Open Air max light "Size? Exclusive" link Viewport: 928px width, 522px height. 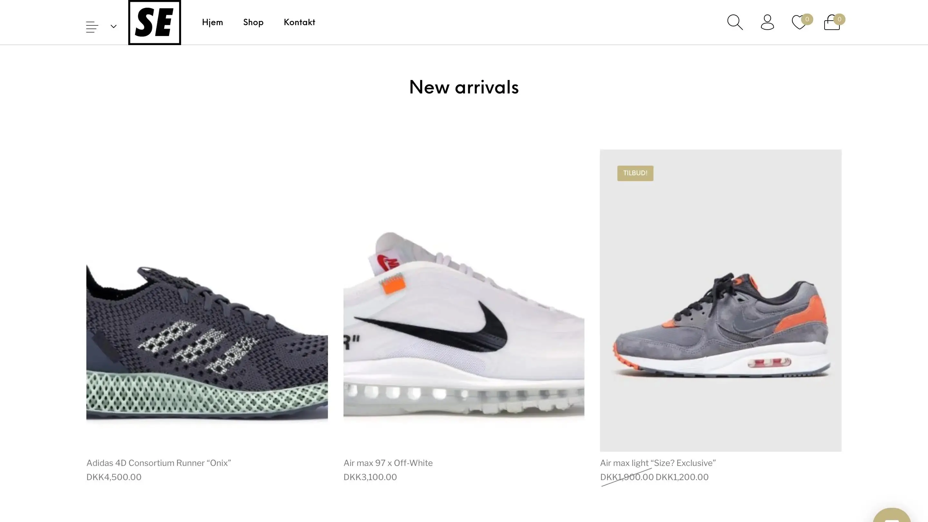(x=658, y=463)
